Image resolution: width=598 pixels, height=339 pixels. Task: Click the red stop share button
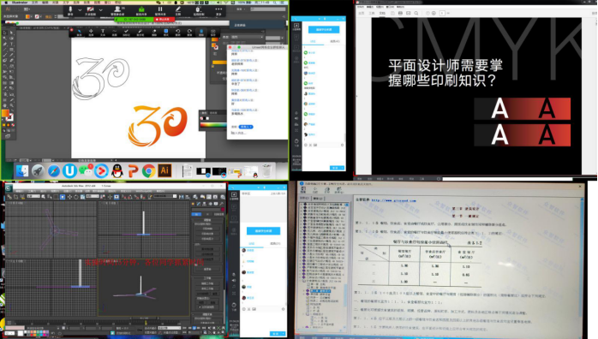pos(164,19)
